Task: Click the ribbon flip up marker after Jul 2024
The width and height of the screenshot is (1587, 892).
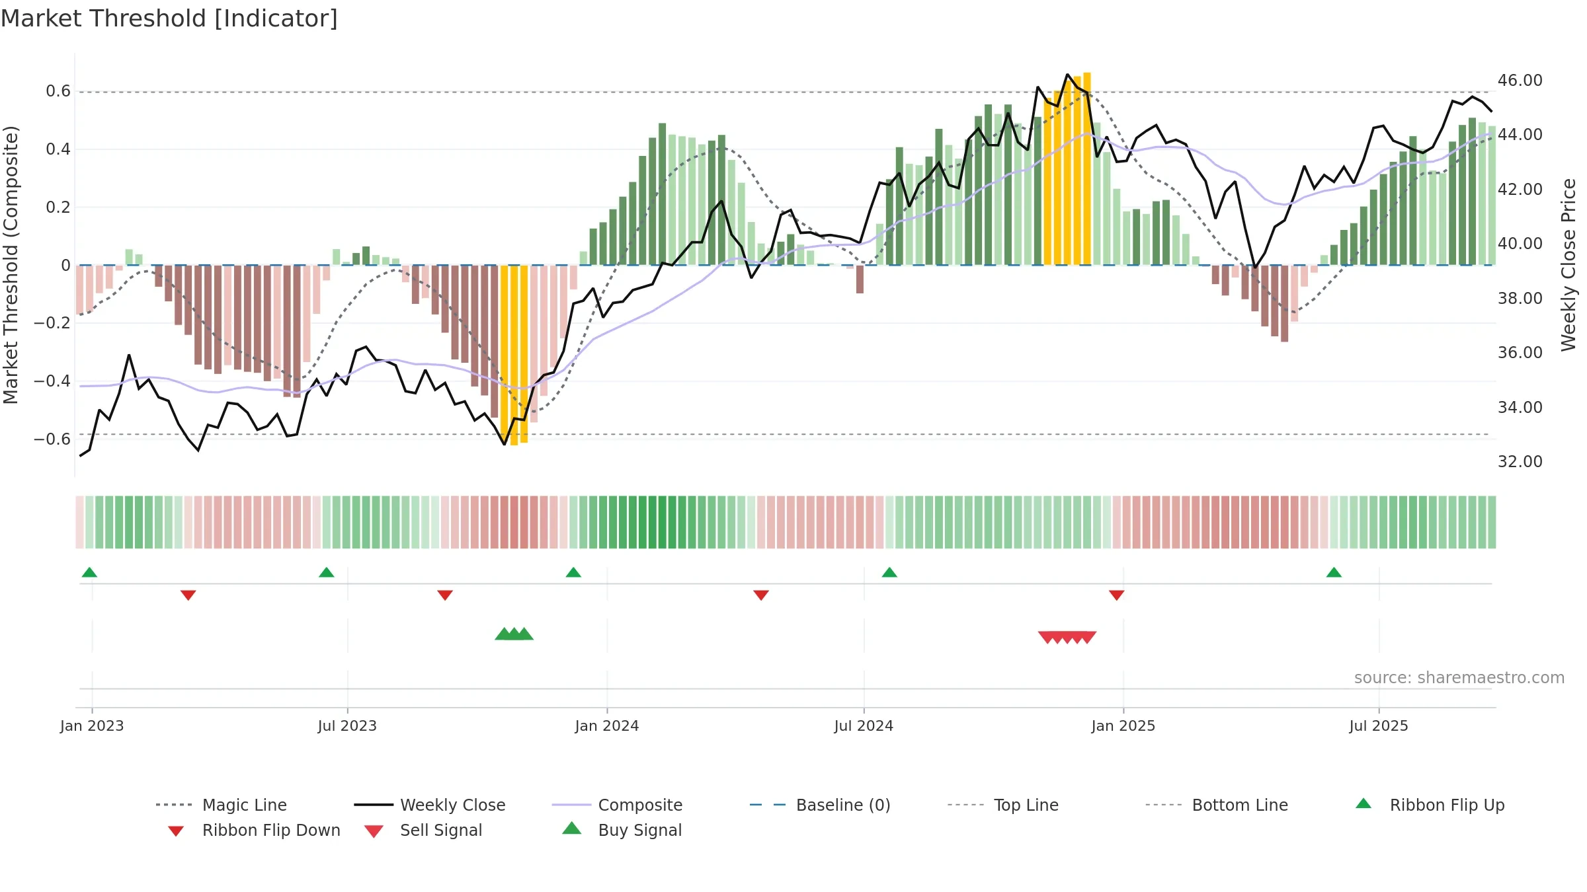Action: click(890, 572)
